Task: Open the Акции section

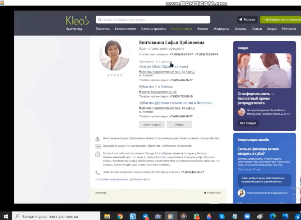Action: tap(272, 29)
